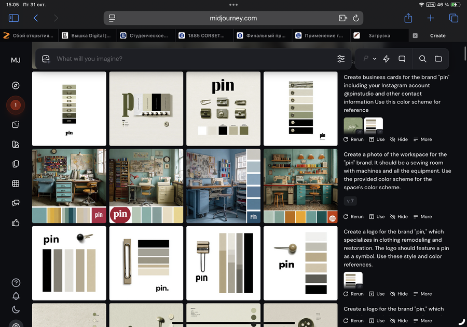Click Use for business cards prompt

point(377,139)
